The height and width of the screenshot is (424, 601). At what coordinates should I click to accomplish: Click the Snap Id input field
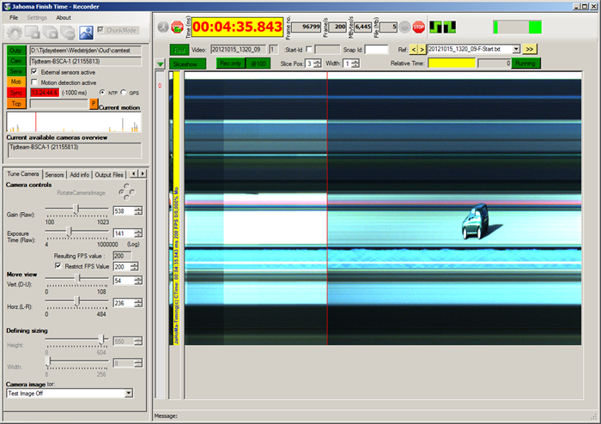coord(376,50)
